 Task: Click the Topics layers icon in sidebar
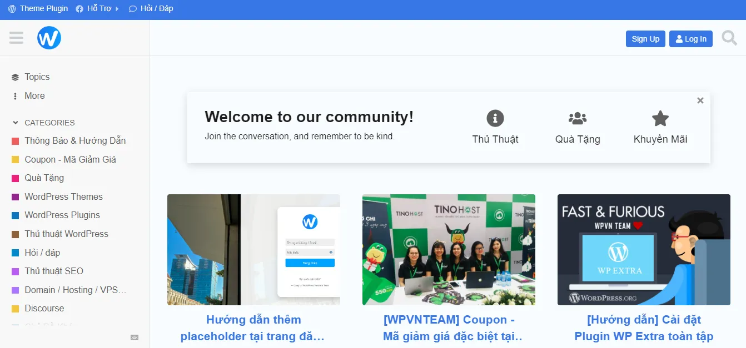[x=15, y=77]
